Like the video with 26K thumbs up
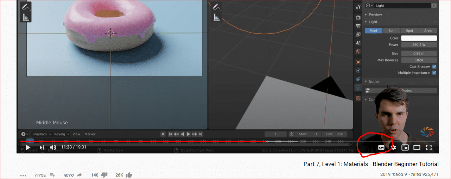The image size is (451, 179). pyautogui.click(x=129, y=175)
